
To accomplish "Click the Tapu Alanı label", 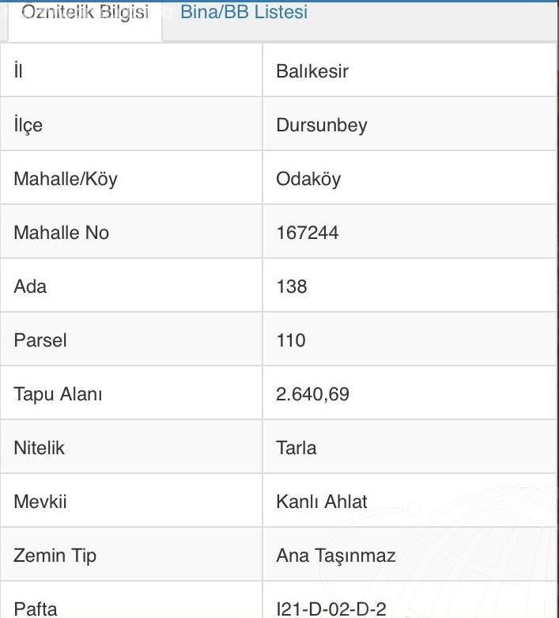I will tap(58, 394).
